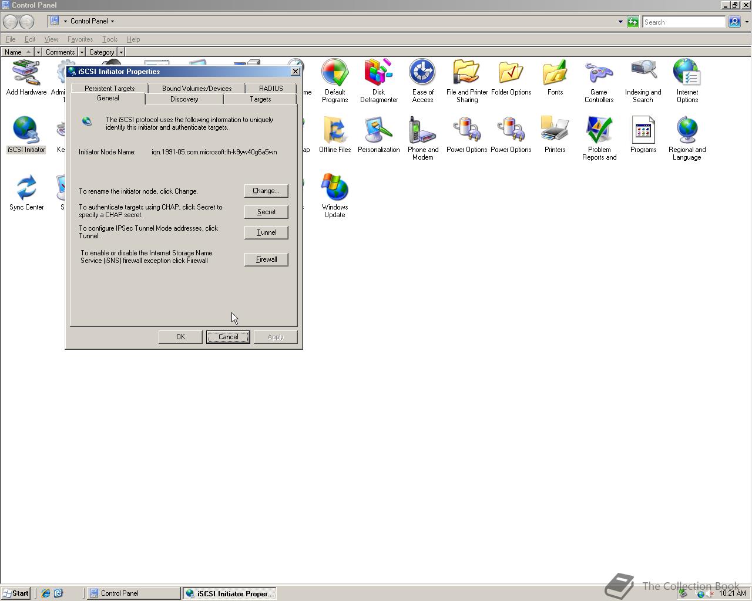Open Windows Update icon
Viewport: 752px width, 601px height.
pos(334,196)
